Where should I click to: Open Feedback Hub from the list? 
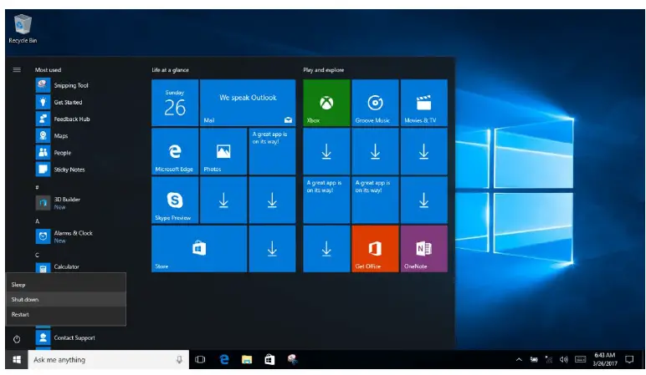63,119
